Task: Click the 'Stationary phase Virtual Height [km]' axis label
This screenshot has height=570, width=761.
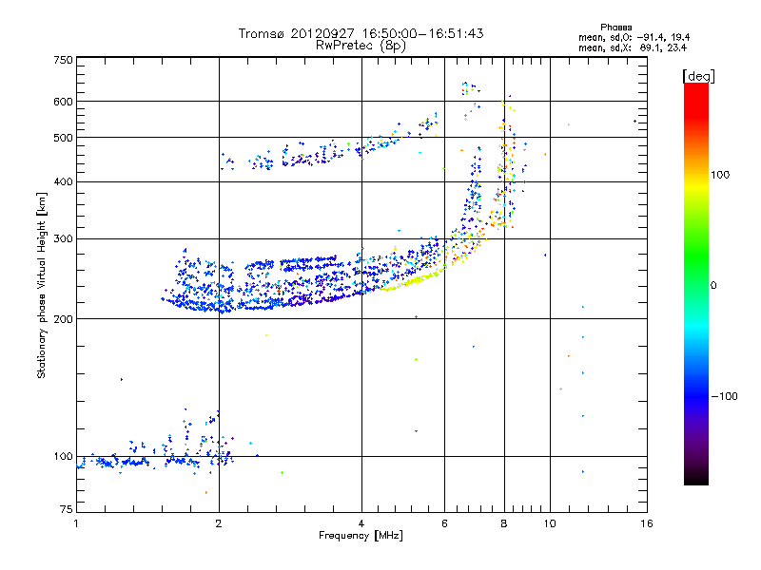Action: point(41,286)
